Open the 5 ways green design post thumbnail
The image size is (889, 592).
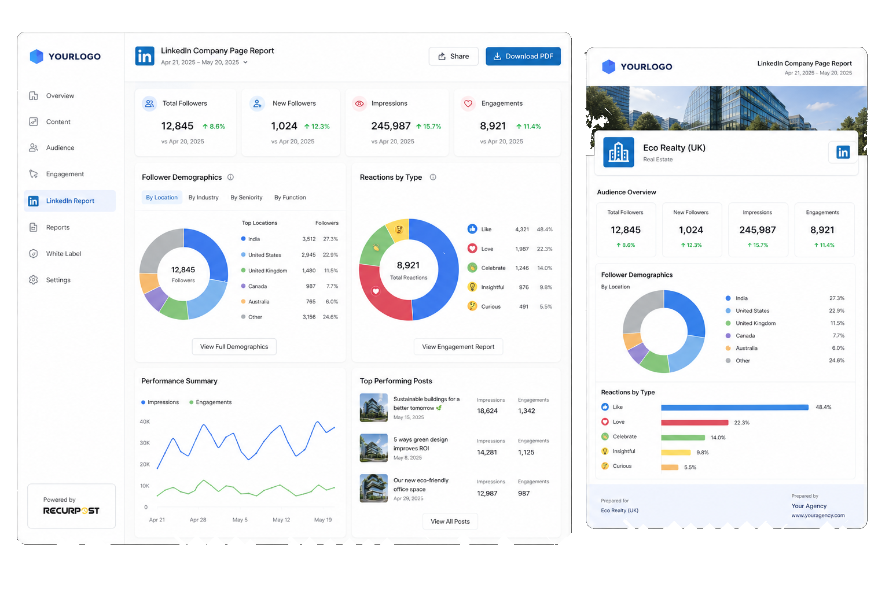tap(374, 448)
